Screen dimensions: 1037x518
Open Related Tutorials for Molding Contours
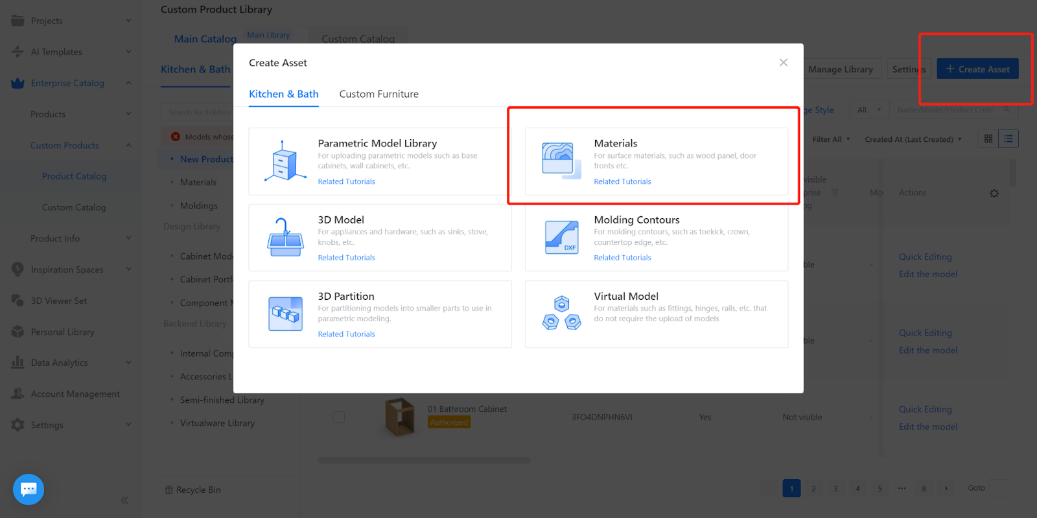click(x=622, y=258)
